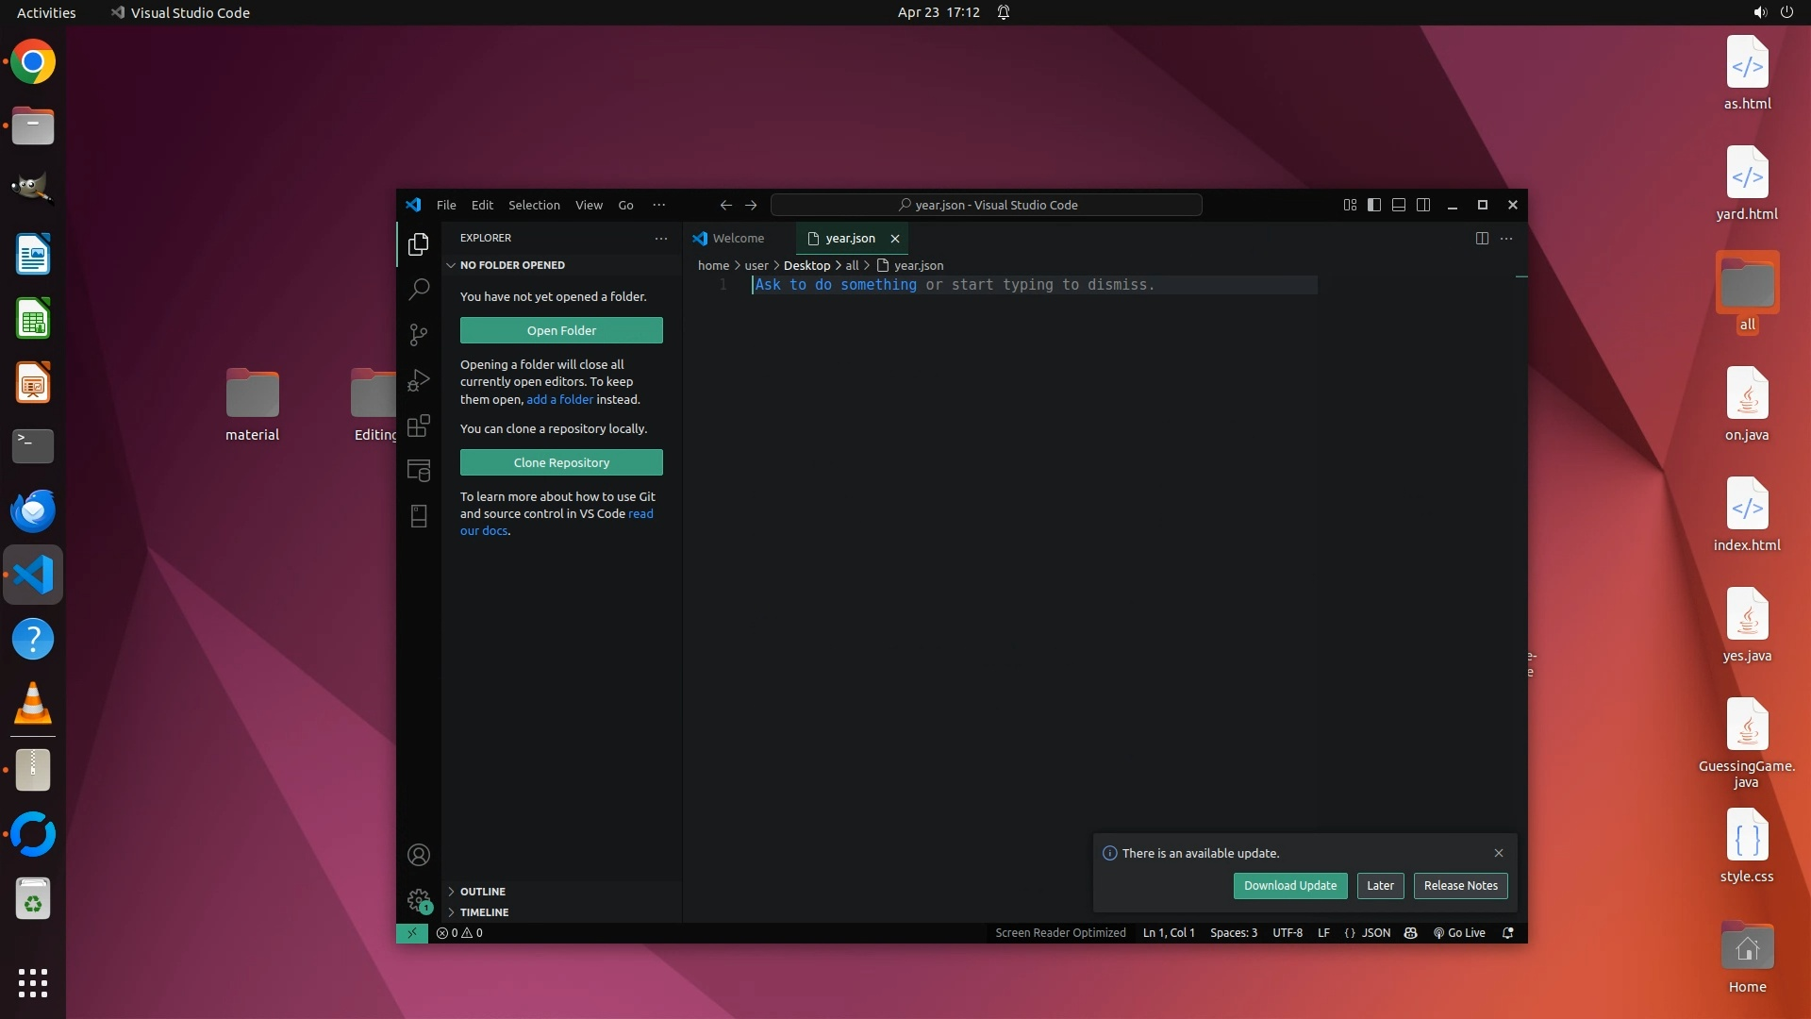Click the Open Folder button
The width and height of the screenshot is (1811, 1019).
tap(561, 330)
